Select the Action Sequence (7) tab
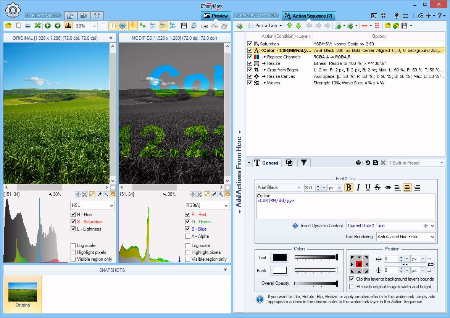Image resolution: width=450 pixels, height=318 pixels. point(309,16)
